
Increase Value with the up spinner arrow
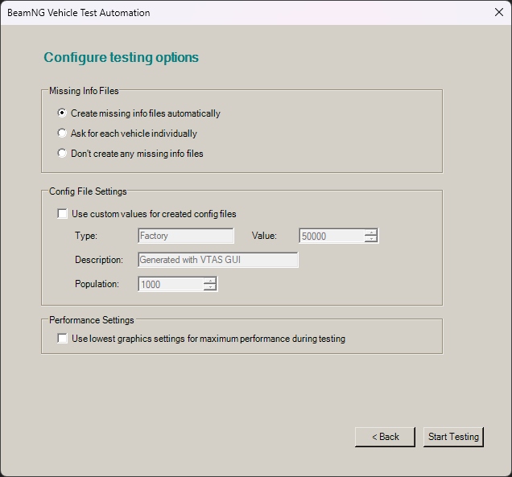tap(371, 232)
